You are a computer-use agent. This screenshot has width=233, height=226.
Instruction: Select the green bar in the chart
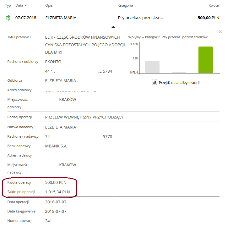click(x=205, y=60)
